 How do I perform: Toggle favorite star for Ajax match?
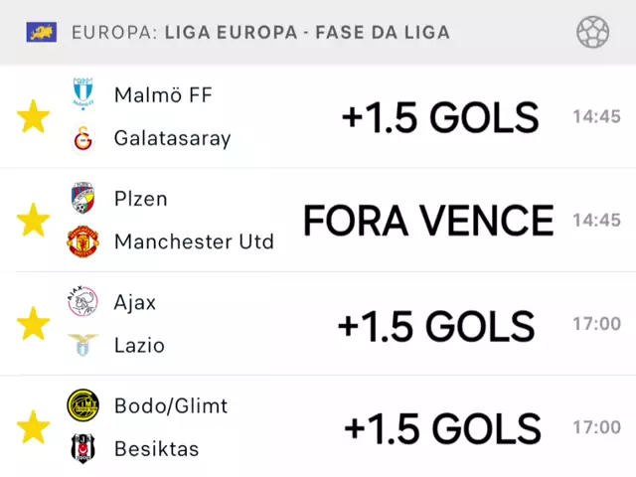(x=33, y=324)
